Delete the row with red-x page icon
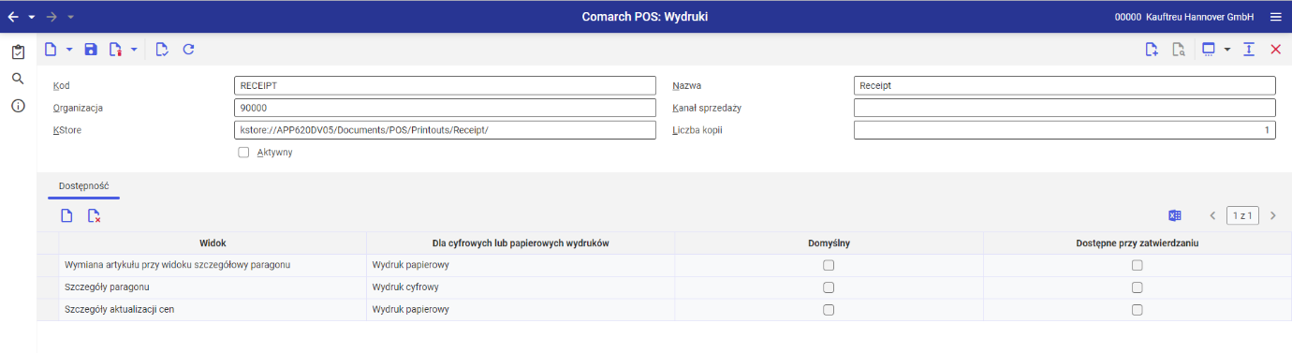 pos(94,216)
